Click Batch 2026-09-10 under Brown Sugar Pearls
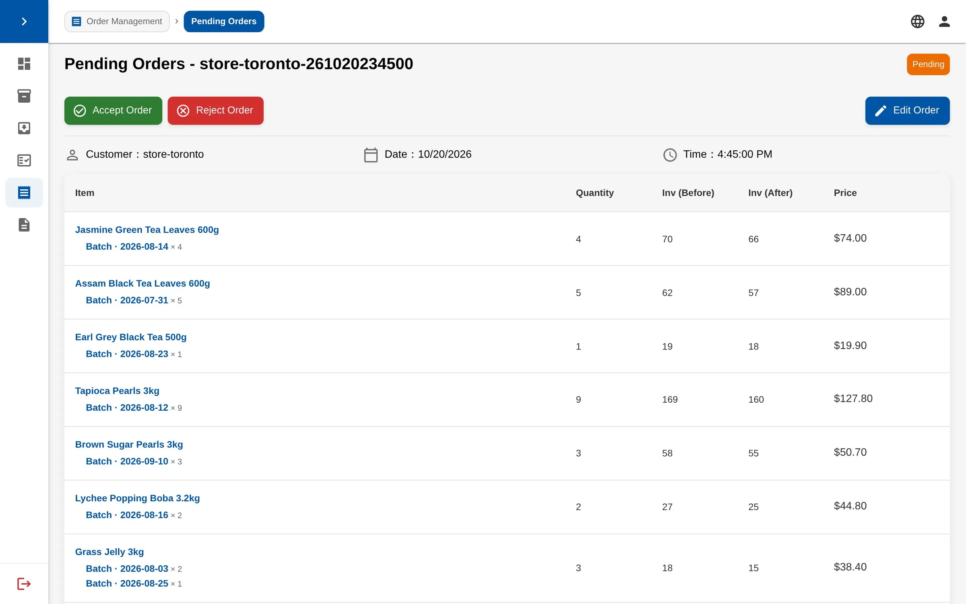The height and width of the screenshot is (604, 966). pyautogui.click(x=127, y=461)
